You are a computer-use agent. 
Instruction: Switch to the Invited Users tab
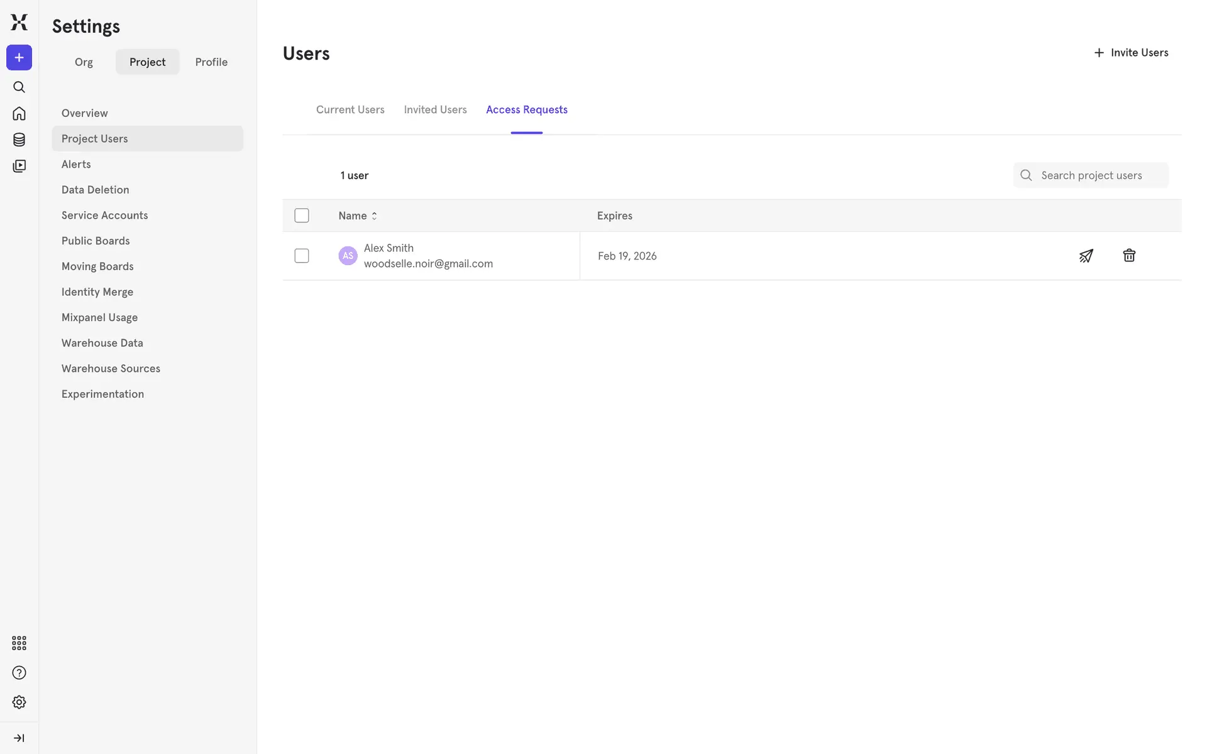(435, 110)
